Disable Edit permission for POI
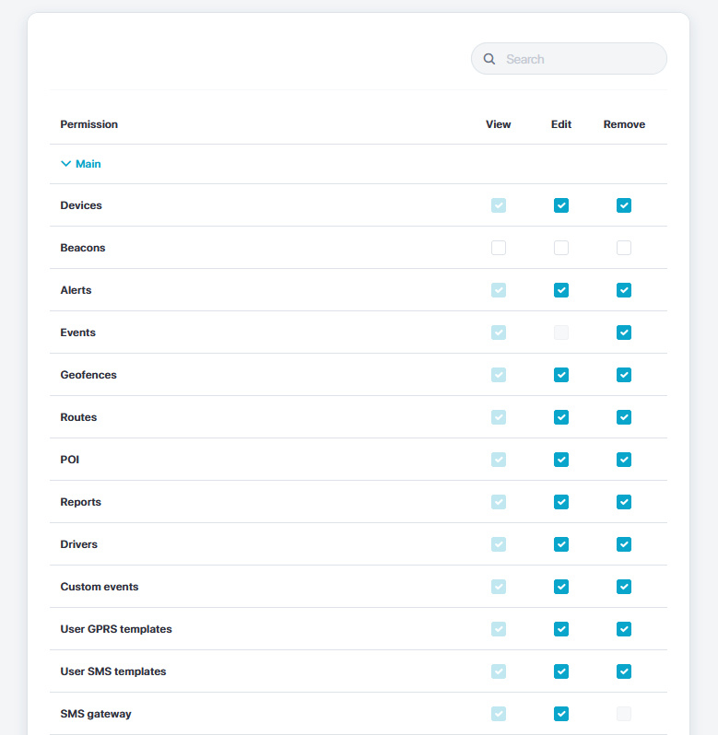The height and width of the screenshot is (735, 718). [561, 460]
